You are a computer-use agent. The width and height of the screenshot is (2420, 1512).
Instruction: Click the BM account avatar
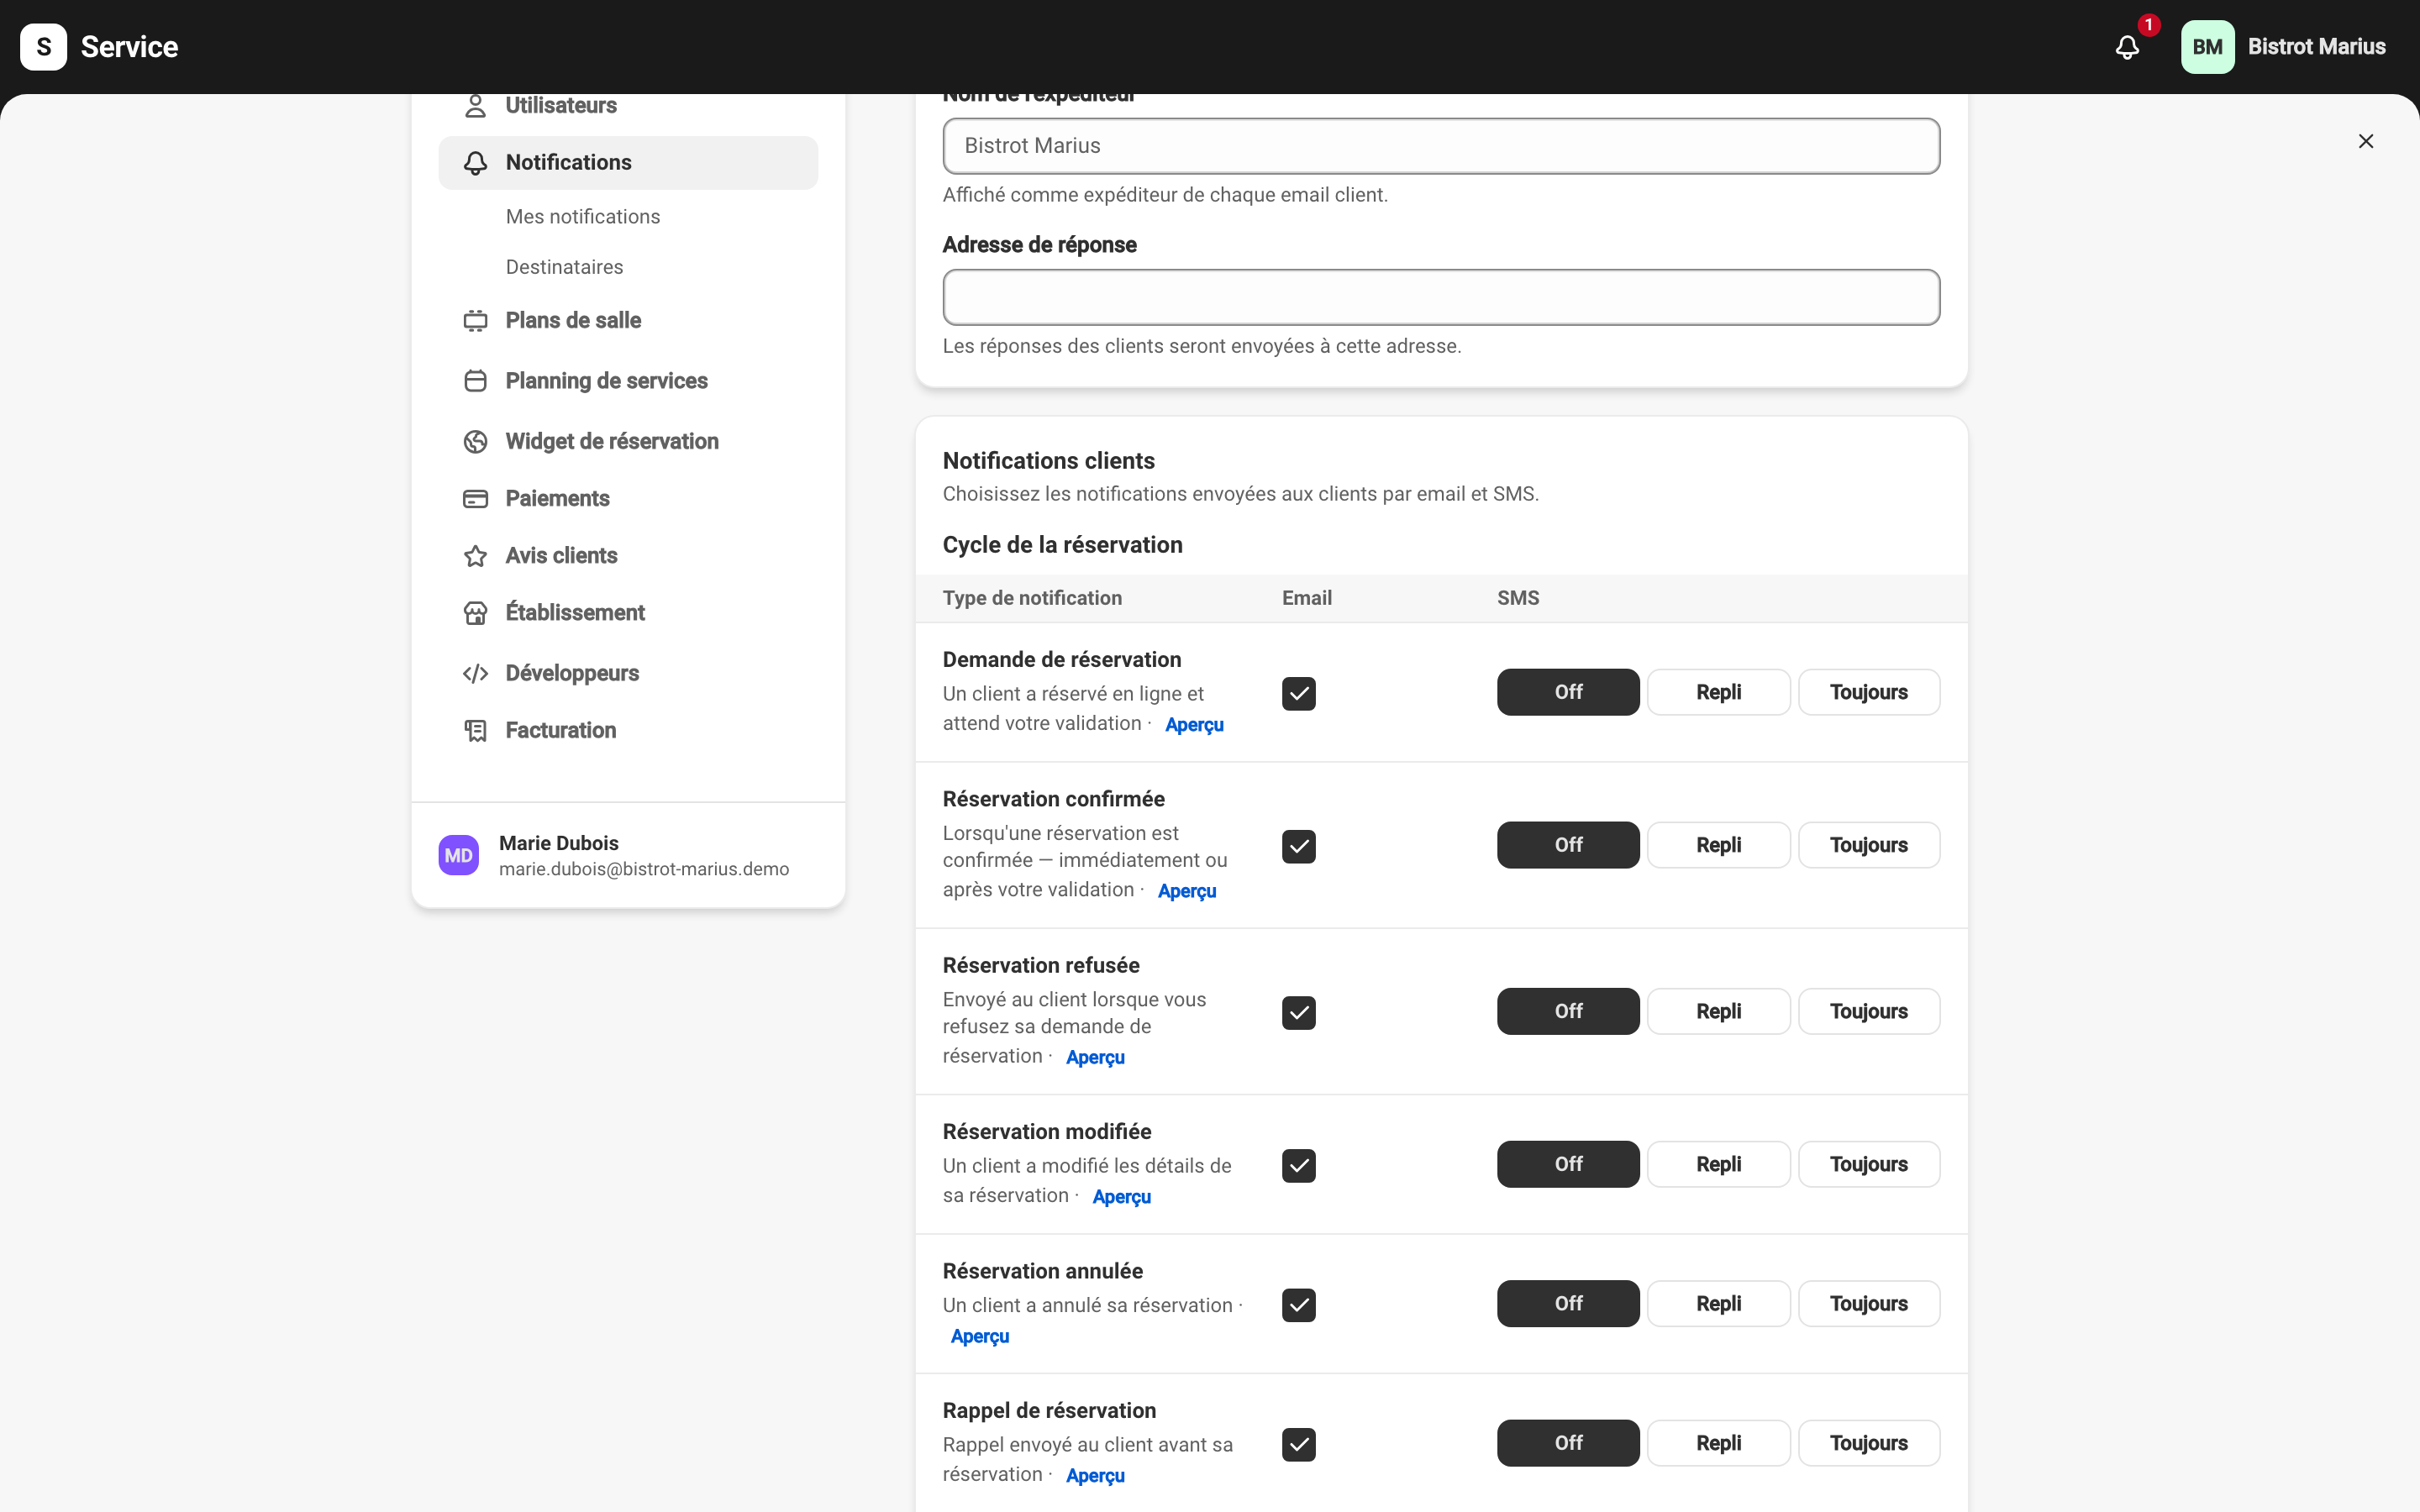[2207, 47]
